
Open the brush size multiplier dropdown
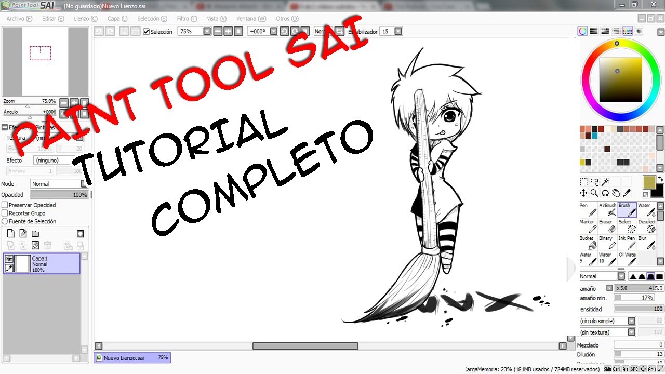[609, 288]
